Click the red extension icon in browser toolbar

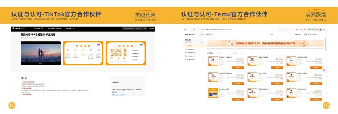[297, 29]
